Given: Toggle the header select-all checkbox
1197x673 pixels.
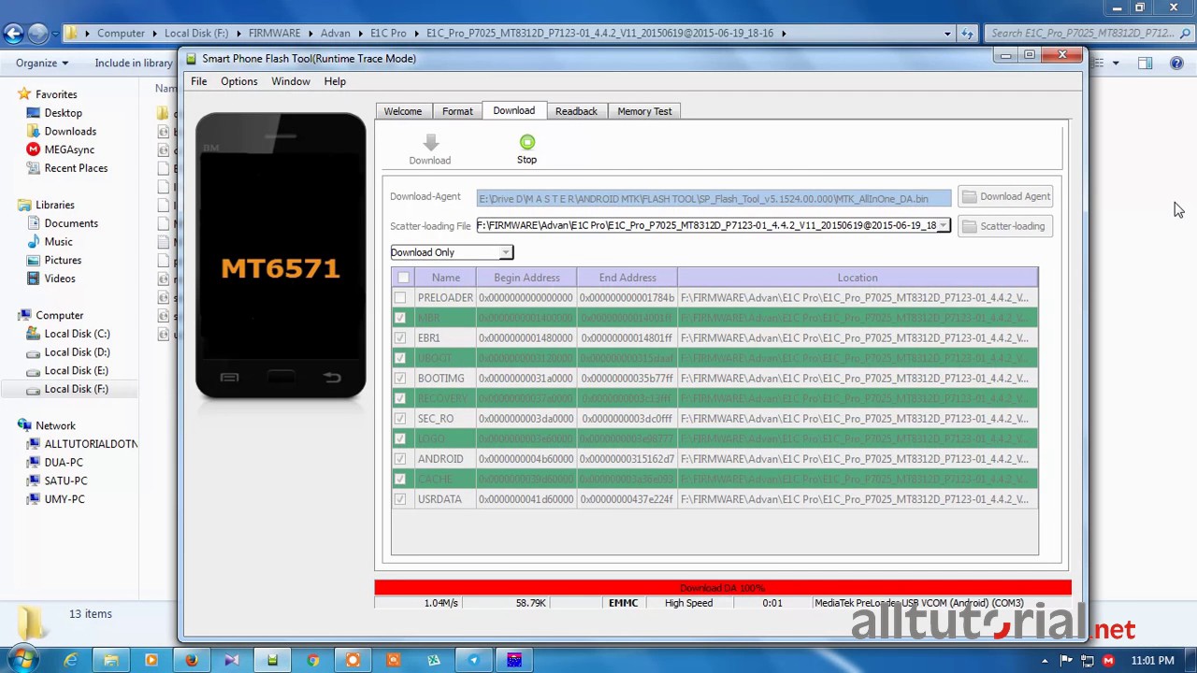Looking at the screenshot, I should click(403, 278).
